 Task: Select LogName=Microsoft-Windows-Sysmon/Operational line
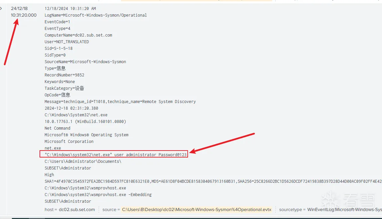(x=96, y=15)
